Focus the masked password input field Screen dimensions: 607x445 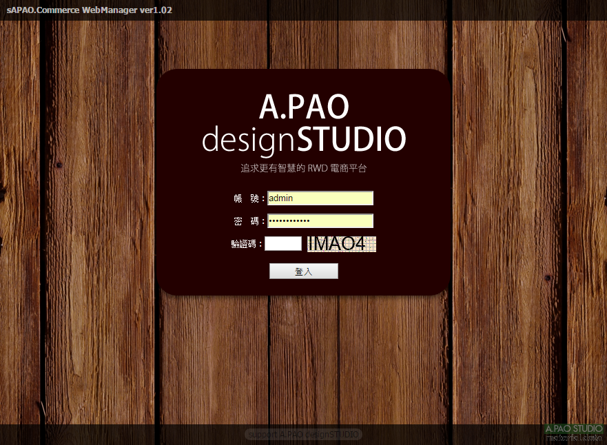pos(320,221)
